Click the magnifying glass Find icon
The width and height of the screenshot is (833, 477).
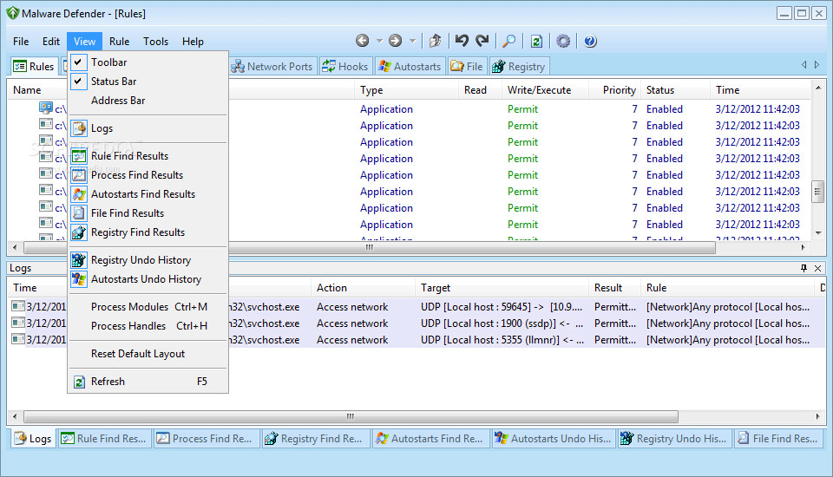(509, 41)
